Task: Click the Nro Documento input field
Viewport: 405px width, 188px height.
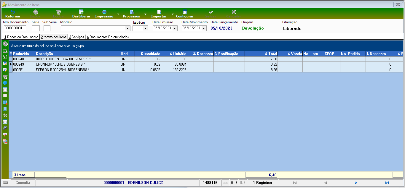Action: point(15,28)
